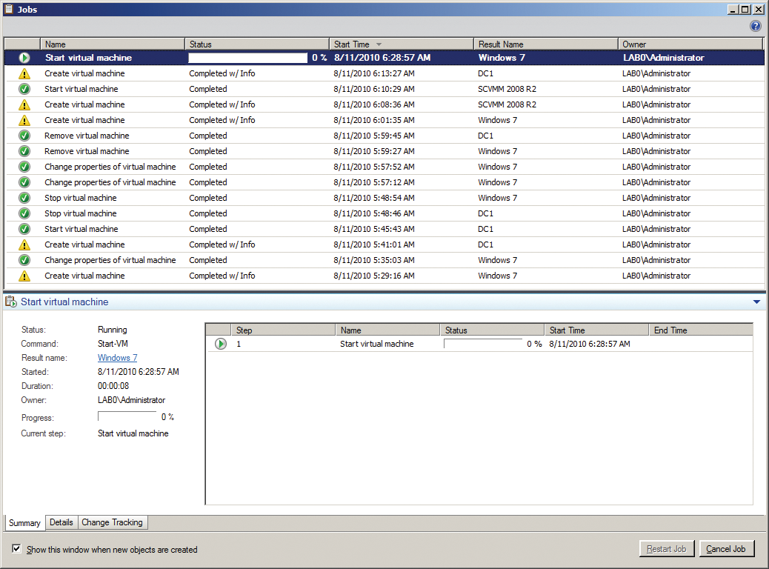Viewport: 769px width, 569px height.
Task: Click the warning icon beside Create virtual machine DC1
Action: pos(24,73)
